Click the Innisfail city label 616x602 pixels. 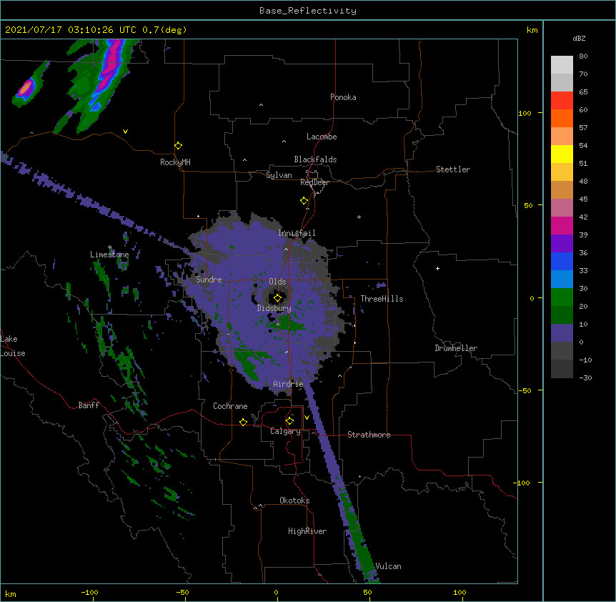pos(297,233)
